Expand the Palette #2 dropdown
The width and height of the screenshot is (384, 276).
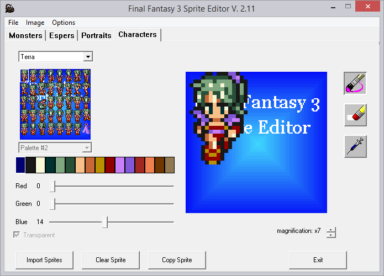pos(86,148)
